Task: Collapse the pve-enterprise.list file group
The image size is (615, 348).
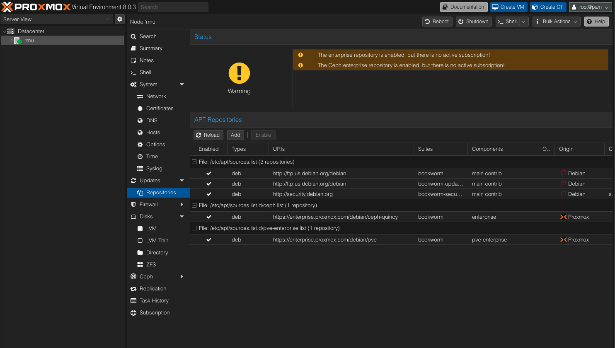Action: 194,228
